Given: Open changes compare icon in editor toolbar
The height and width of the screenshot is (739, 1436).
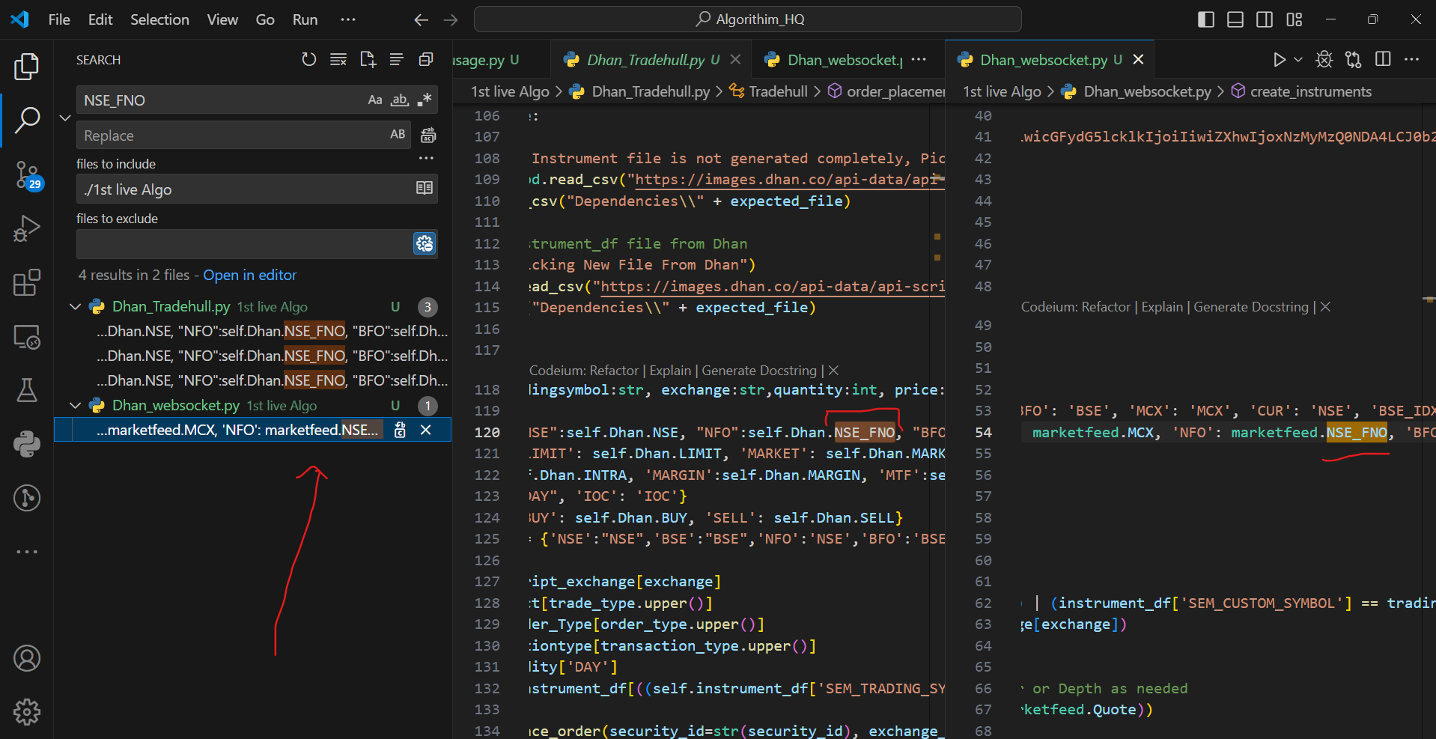Looking at the screenshot, I should pos(1353,59).
